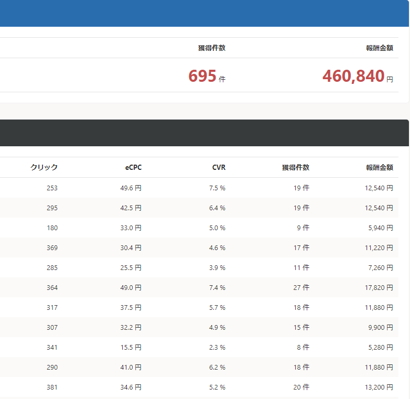Screen dimensions: 410x399
Task: Select the 49.6 円 eCPC cell
Action: pos(131,188)
